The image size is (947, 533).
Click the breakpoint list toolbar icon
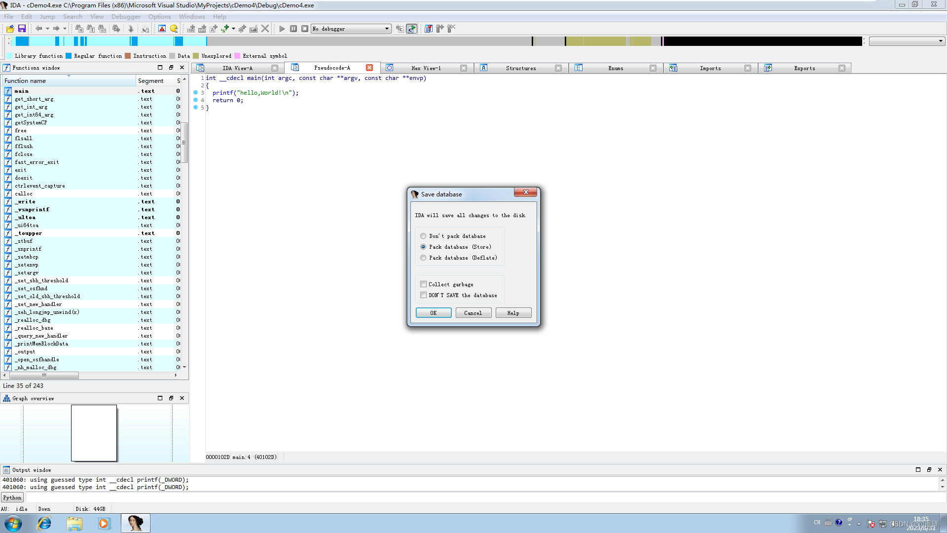point(428,29)
